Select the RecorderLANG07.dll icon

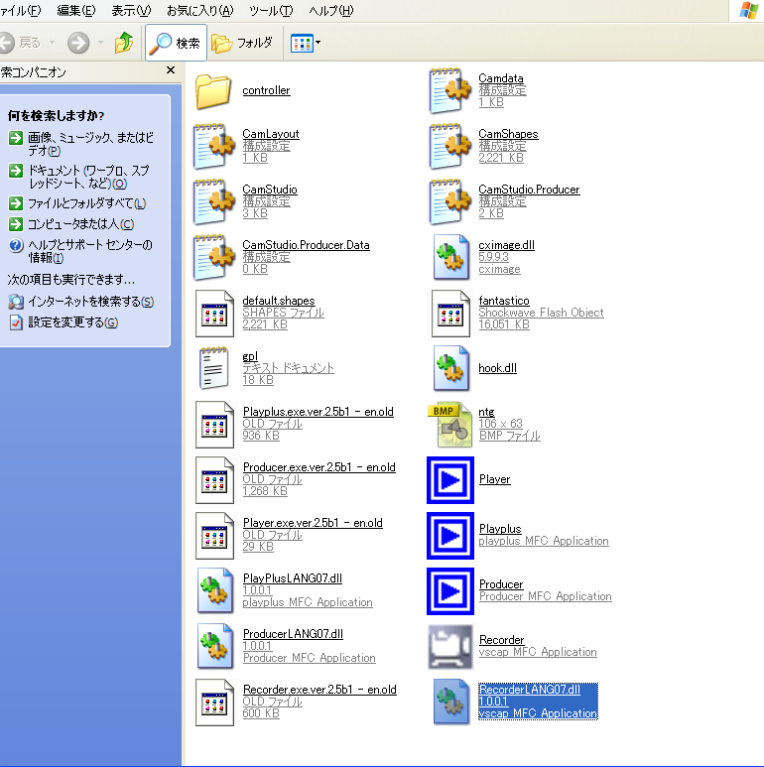(x=450, y=702)
